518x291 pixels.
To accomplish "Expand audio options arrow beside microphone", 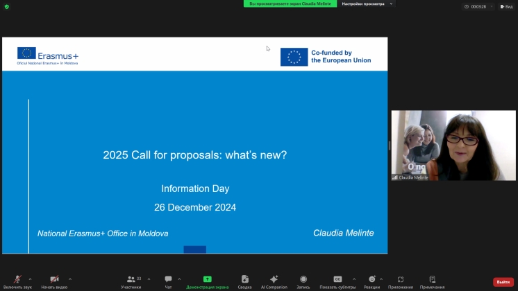I will click(30, 279).
